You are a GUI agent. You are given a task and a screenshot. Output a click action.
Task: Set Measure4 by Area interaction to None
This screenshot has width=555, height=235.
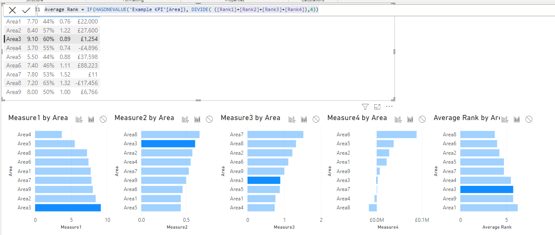coord(422,119)
